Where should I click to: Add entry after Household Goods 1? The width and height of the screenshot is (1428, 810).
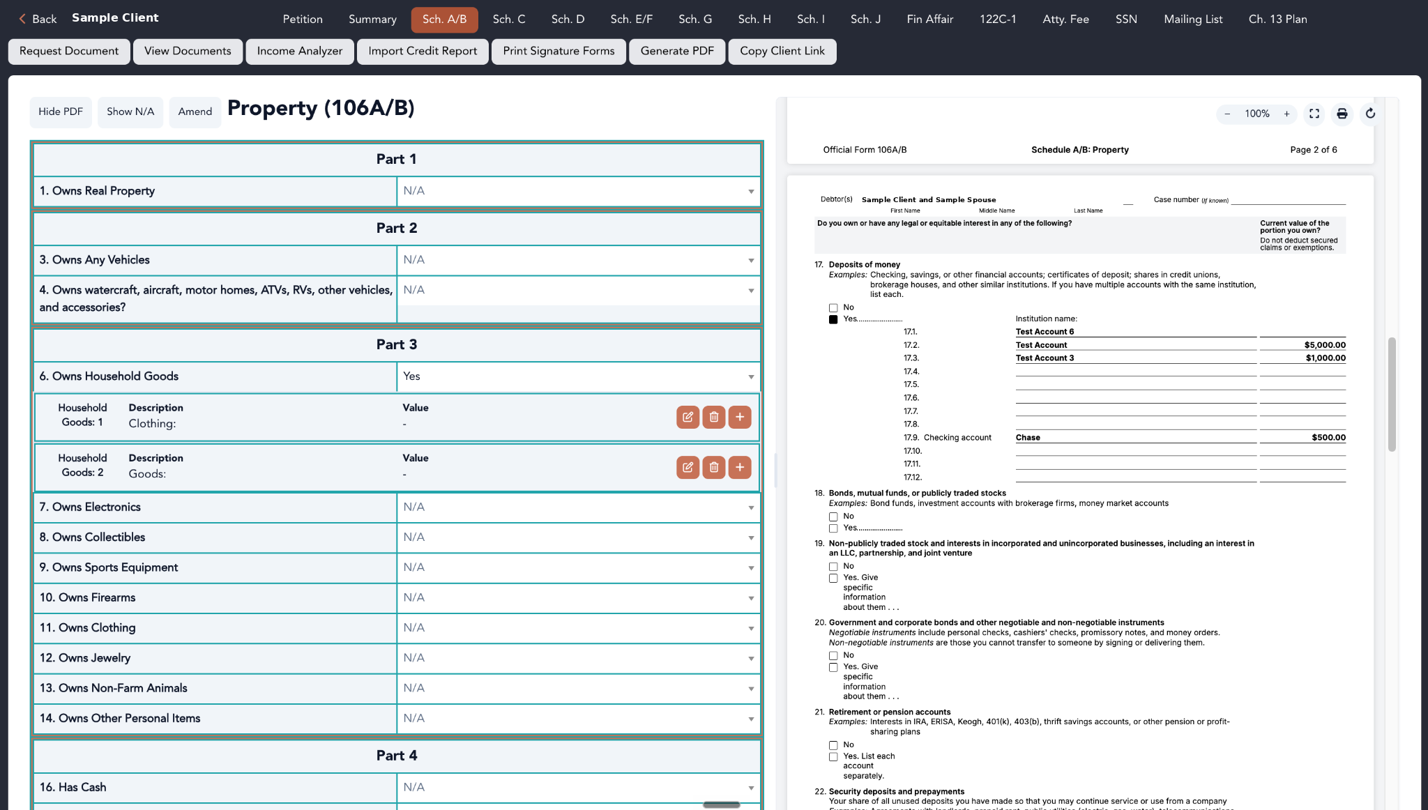pyautogui.click(x=740, y=417)
